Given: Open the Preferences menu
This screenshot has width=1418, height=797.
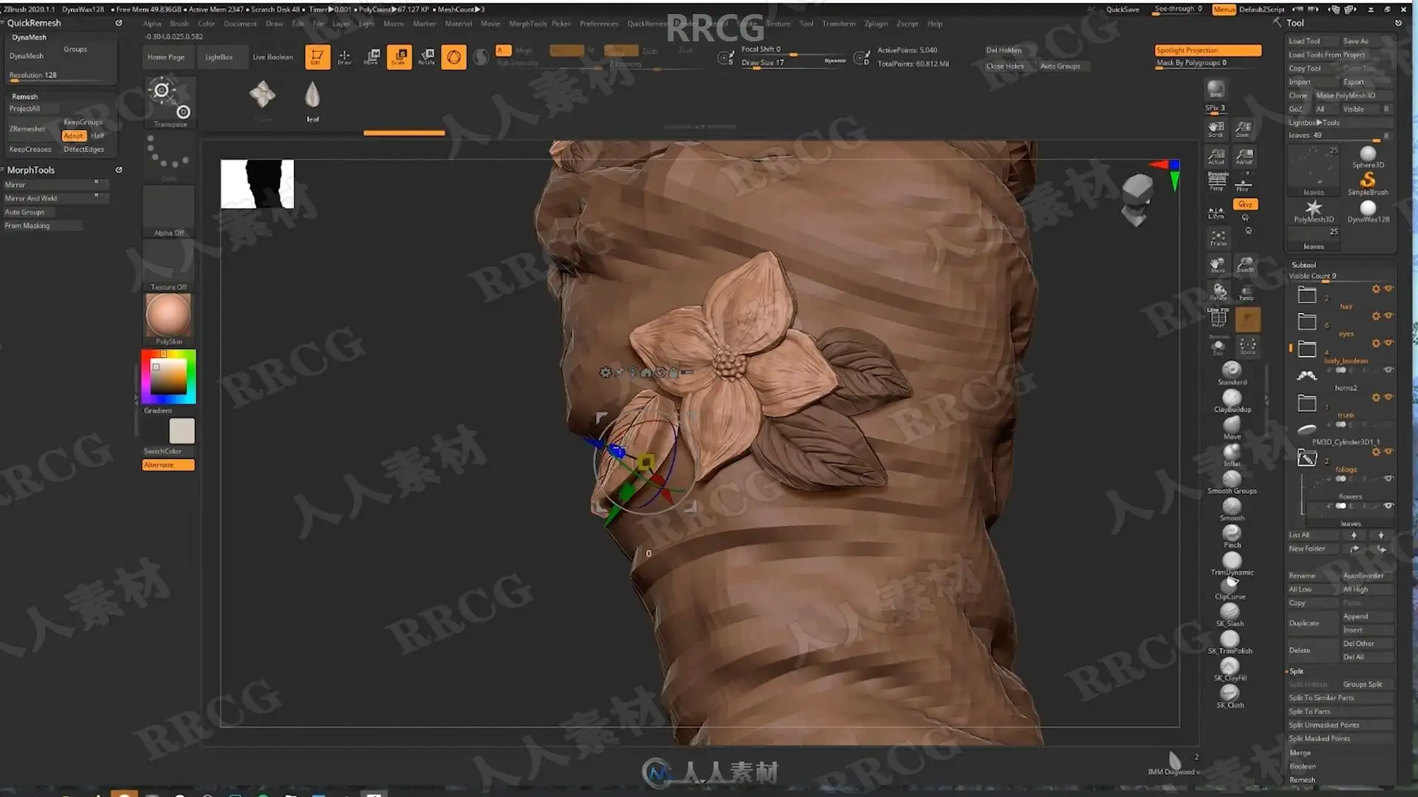Looking at the screenshot, I should coord(599,24).
